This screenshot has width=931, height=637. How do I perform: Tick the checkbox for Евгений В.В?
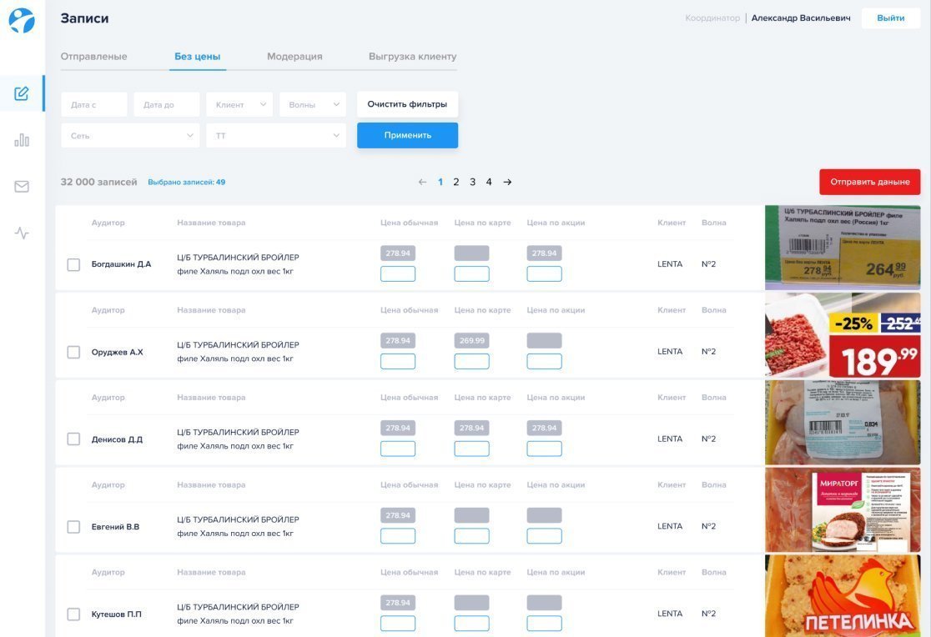click(x=73, y=527)
